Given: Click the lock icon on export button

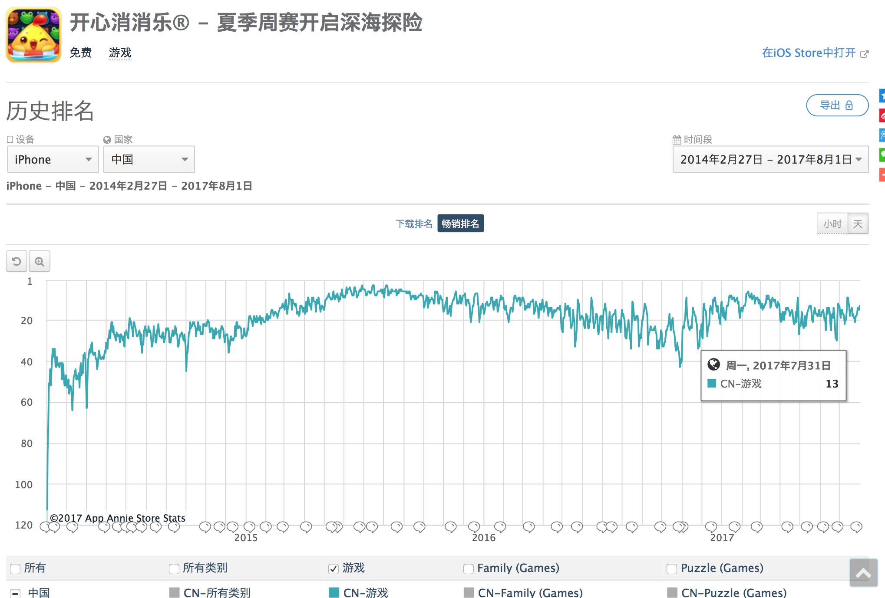Looking at the screenshot, I should (849, 105).
